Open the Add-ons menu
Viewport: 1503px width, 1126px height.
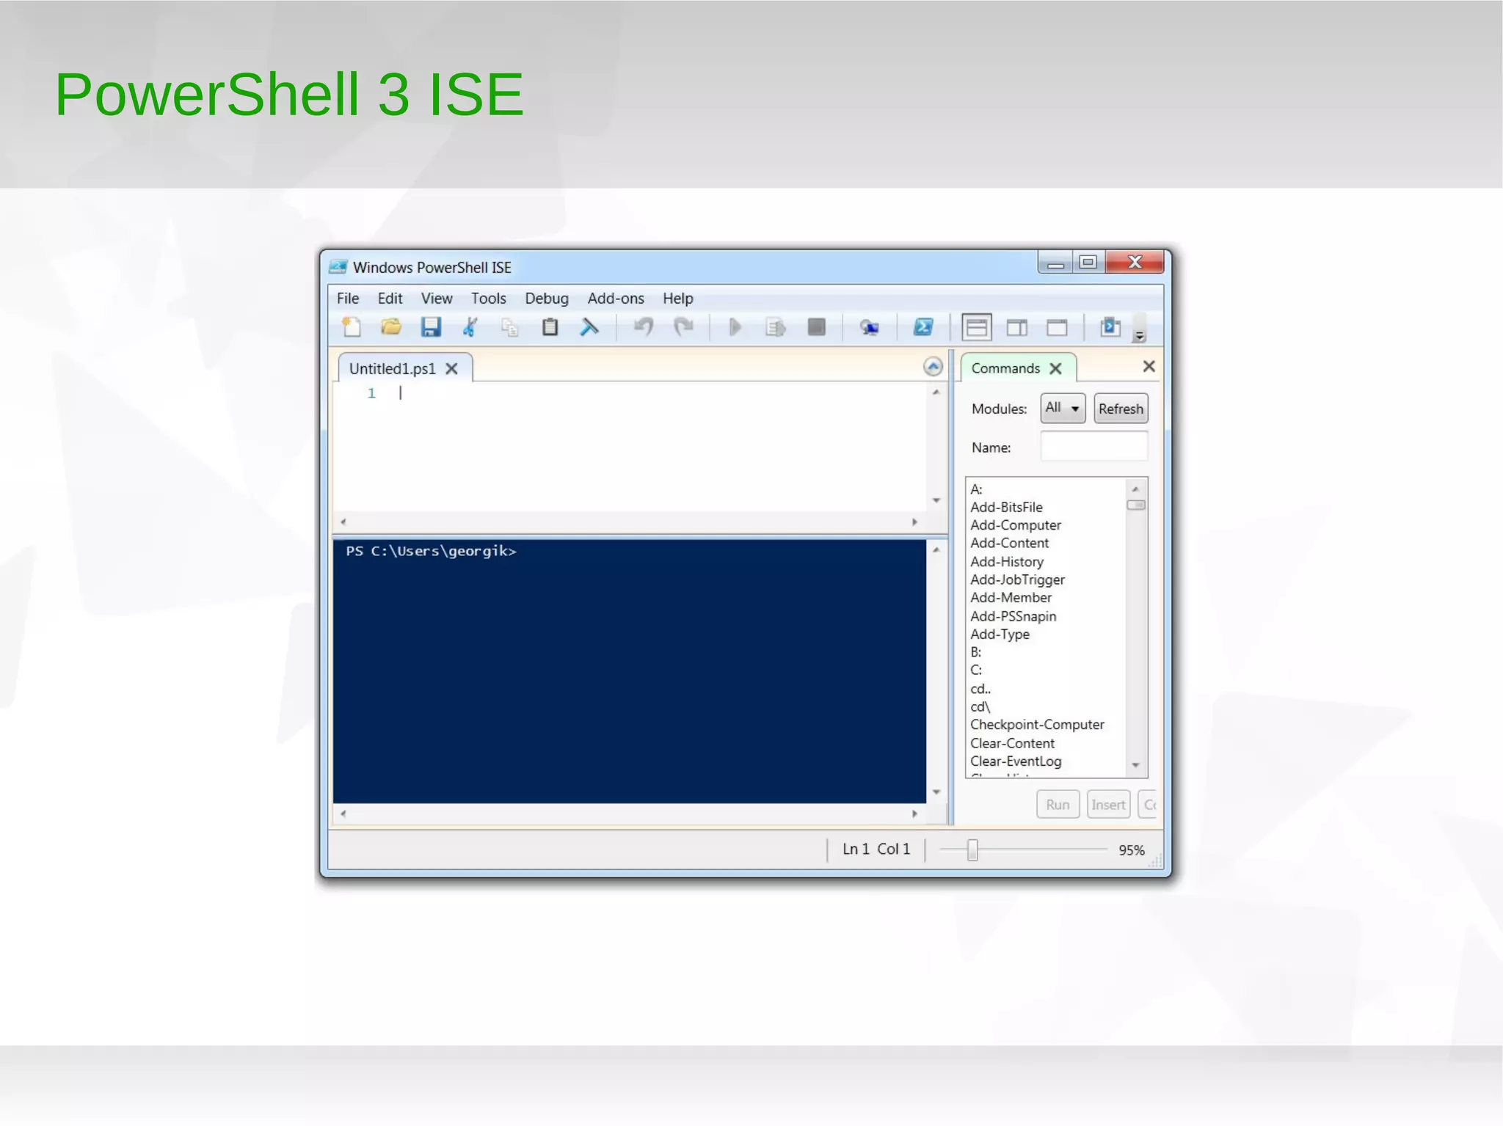pyautogui.click(x=616, y=299)
